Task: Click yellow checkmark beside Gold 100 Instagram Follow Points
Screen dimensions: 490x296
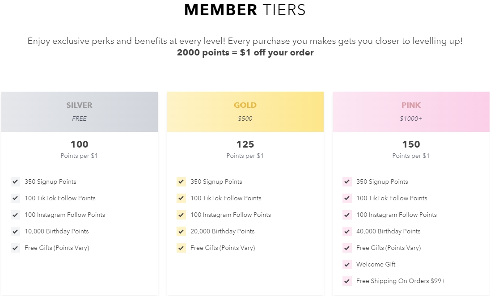Action: click(x=181, y=215)
